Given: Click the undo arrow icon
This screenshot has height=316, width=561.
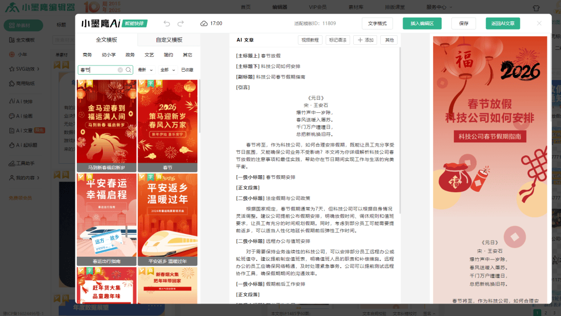Looking at the screenshot, I should pyautogui.click(x=167, y=23).
